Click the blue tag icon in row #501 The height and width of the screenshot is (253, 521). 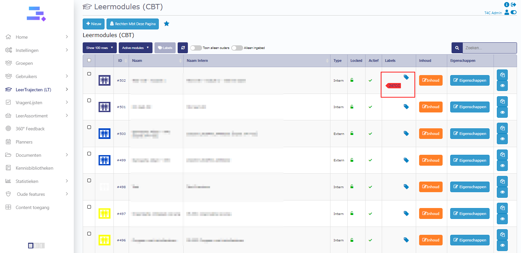pos(406,107)
